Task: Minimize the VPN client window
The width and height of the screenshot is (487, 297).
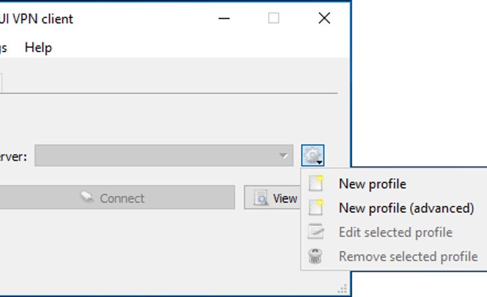Action: pos(224,19)
